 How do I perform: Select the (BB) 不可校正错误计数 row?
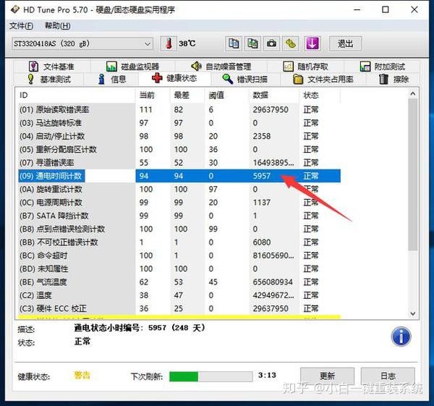179,242
